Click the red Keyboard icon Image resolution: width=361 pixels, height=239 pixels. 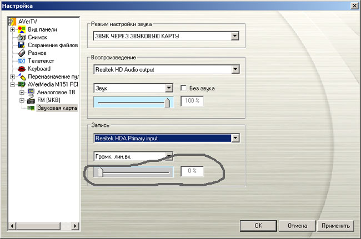tap(22, 69)
